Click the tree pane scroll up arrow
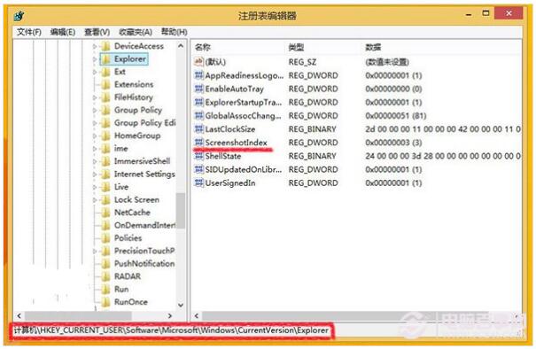This screenshot has width=536, height=349. click(181, 46)
